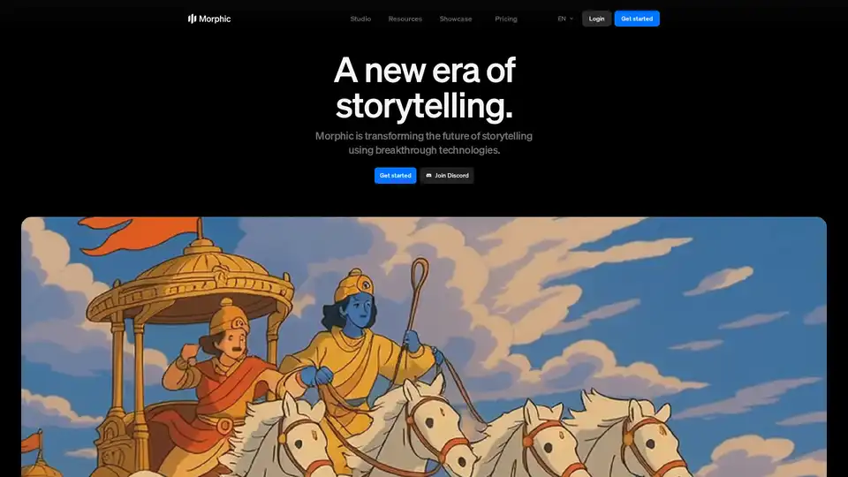
Task: Click the Morphic subtitle paragraph text
Action: [424, 143]
